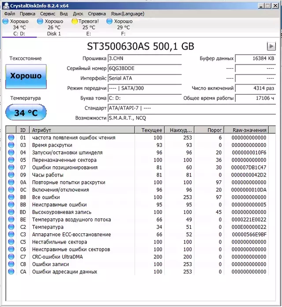282x307 pixels.
Task: Click the Возможности field S.M.A.R.T., NCQ
Action: 192,118
